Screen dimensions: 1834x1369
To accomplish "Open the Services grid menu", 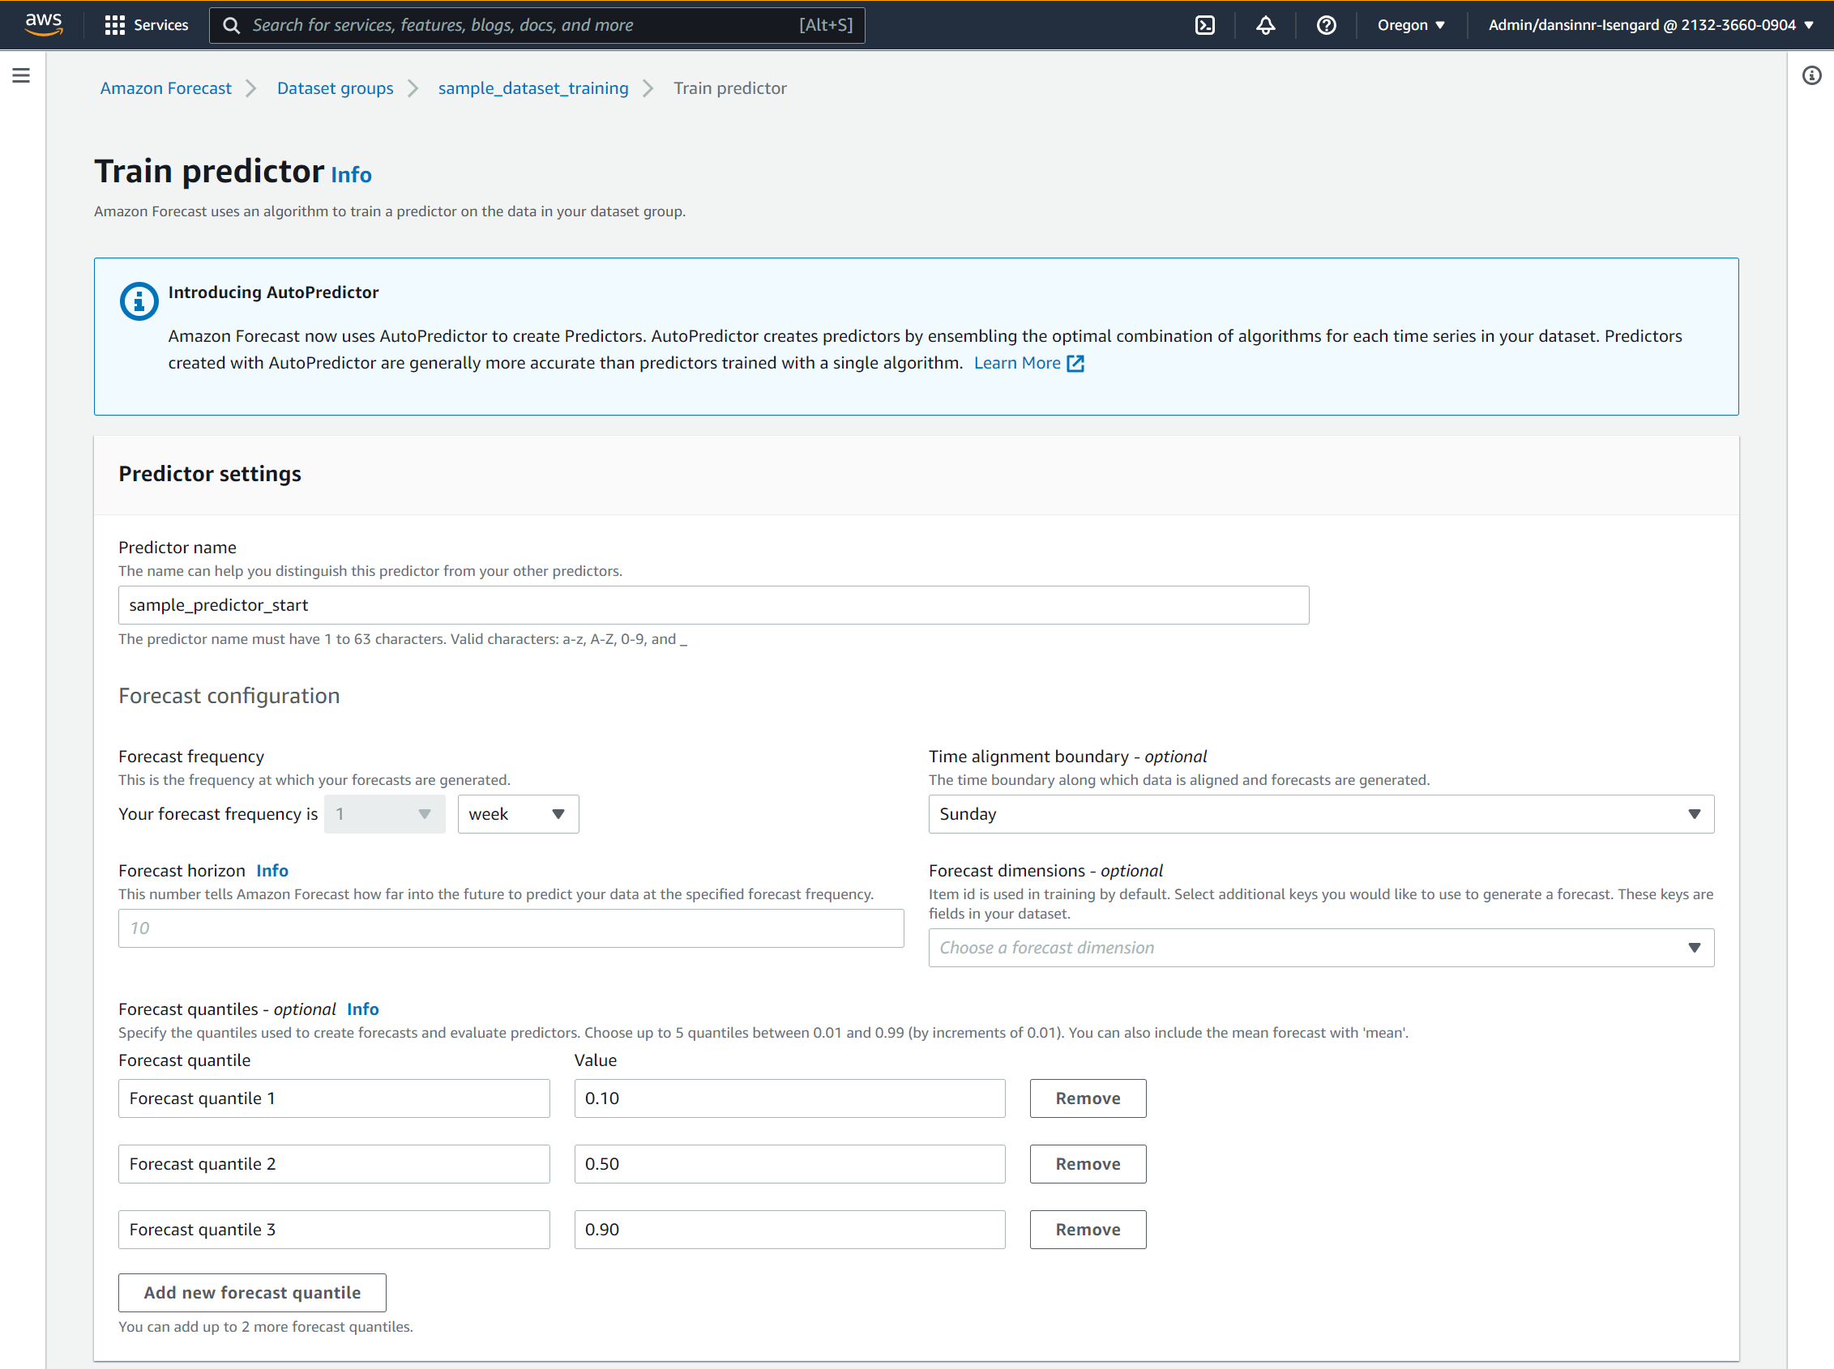I will pyautogui.click(x=114, y=25).
